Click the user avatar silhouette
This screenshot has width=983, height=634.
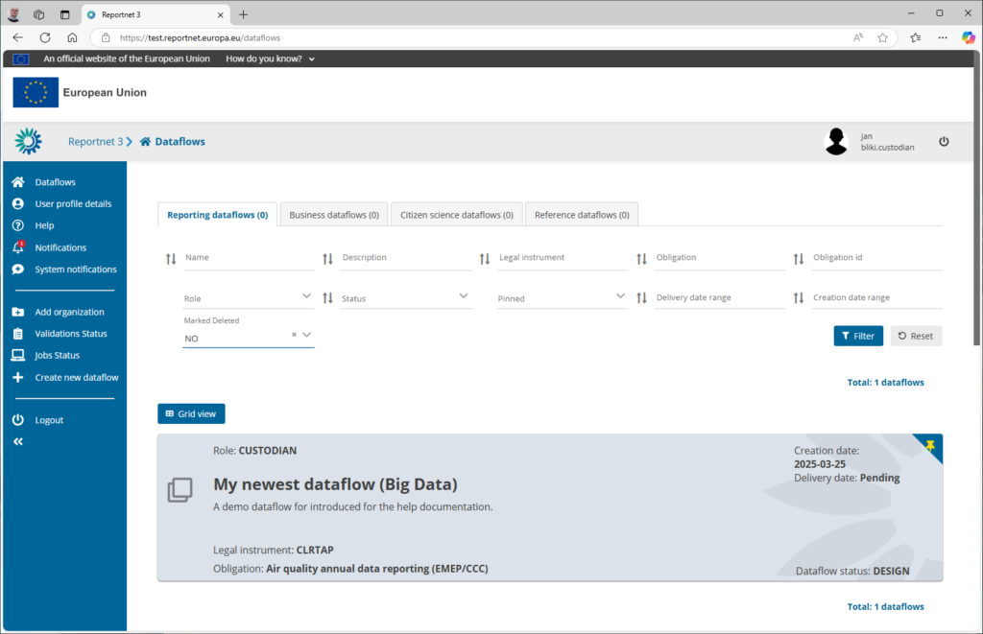[x=836, y=142]
